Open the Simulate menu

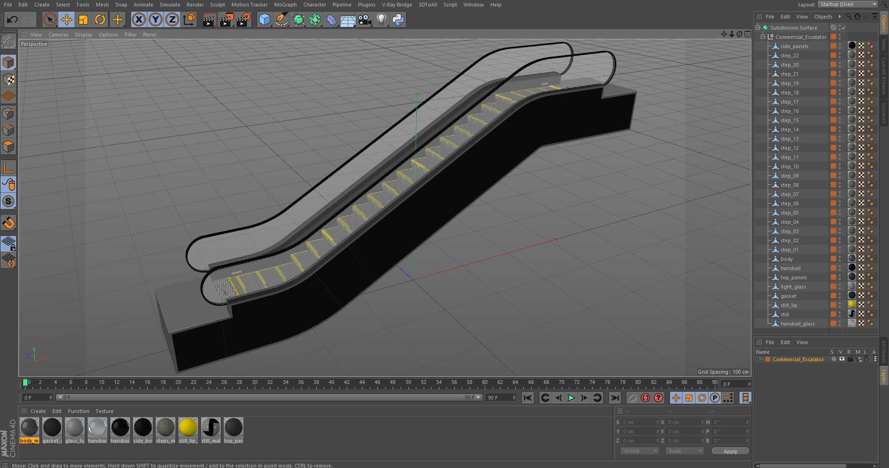(x=169, y=5)
